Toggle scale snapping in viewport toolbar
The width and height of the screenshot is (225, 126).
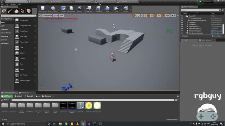(163, 15)
